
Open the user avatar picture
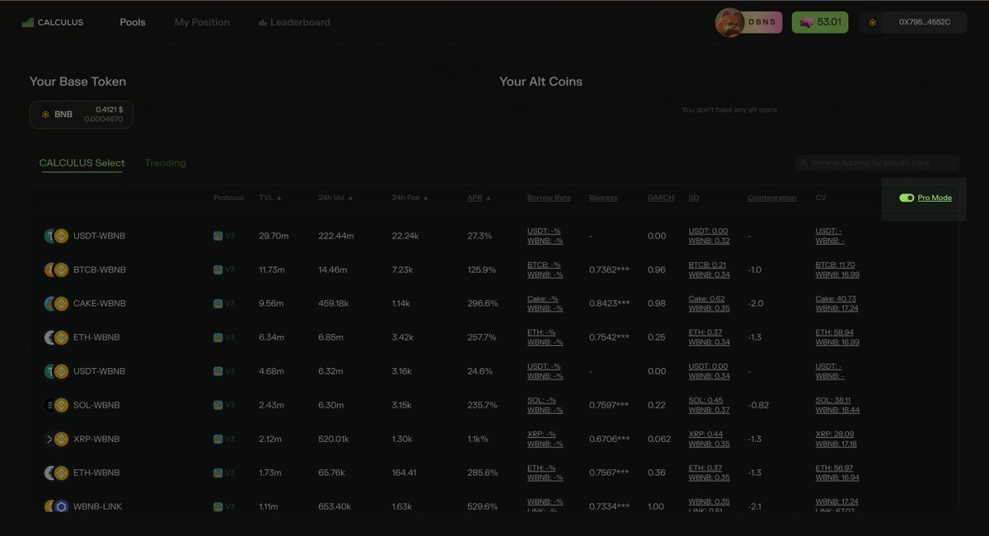click(729, 22)
